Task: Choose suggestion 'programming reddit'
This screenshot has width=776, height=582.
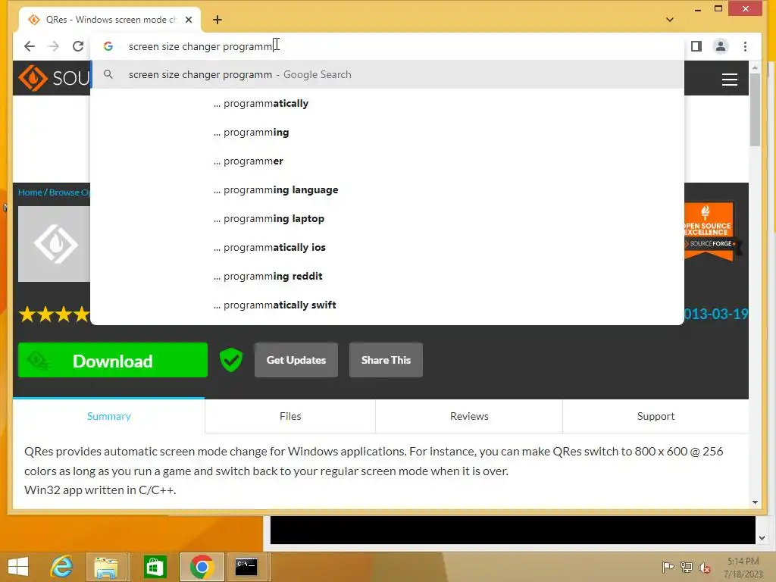Action: click(x=387, y=276)
